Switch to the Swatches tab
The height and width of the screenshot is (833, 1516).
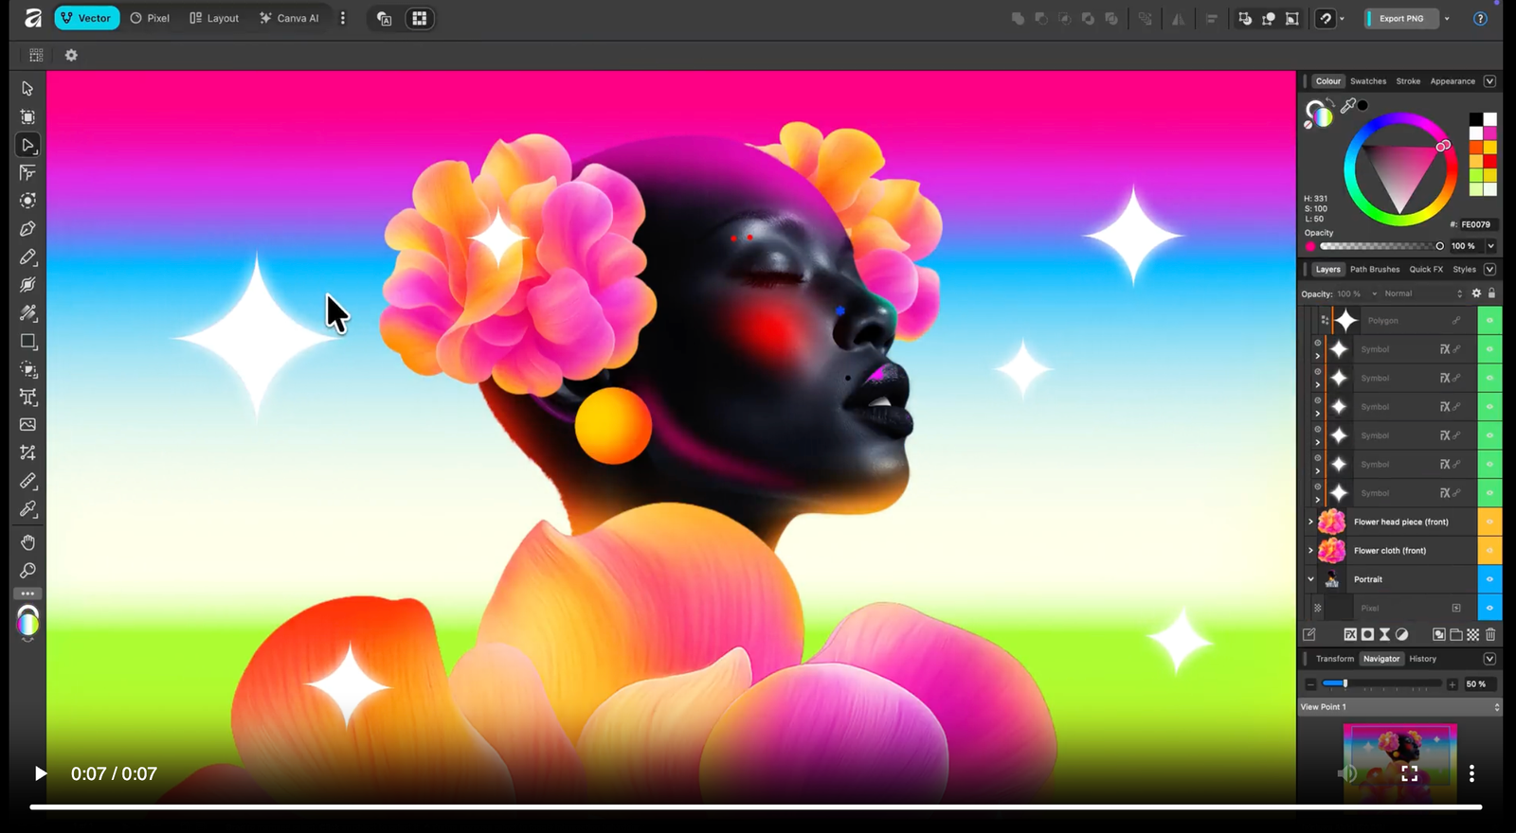(x=1368, y=81)
